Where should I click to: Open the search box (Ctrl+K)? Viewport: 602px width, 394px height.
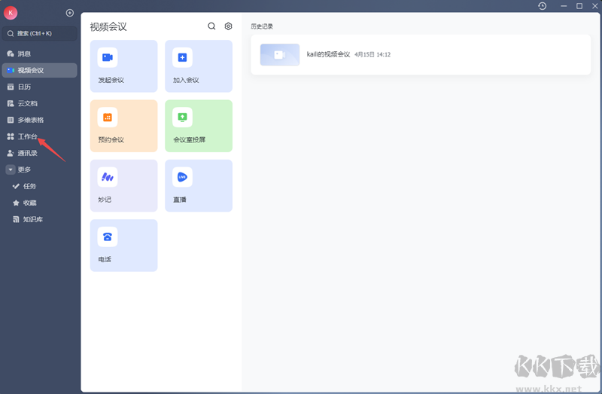pos(40,33)
